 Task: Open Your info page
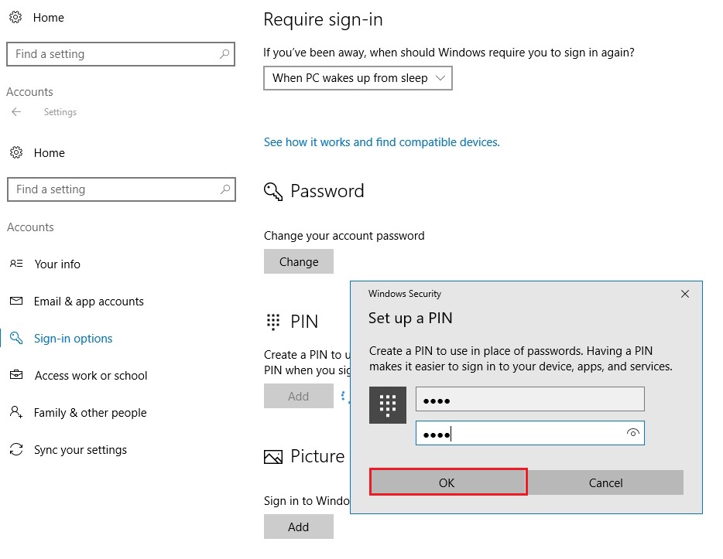57,264
